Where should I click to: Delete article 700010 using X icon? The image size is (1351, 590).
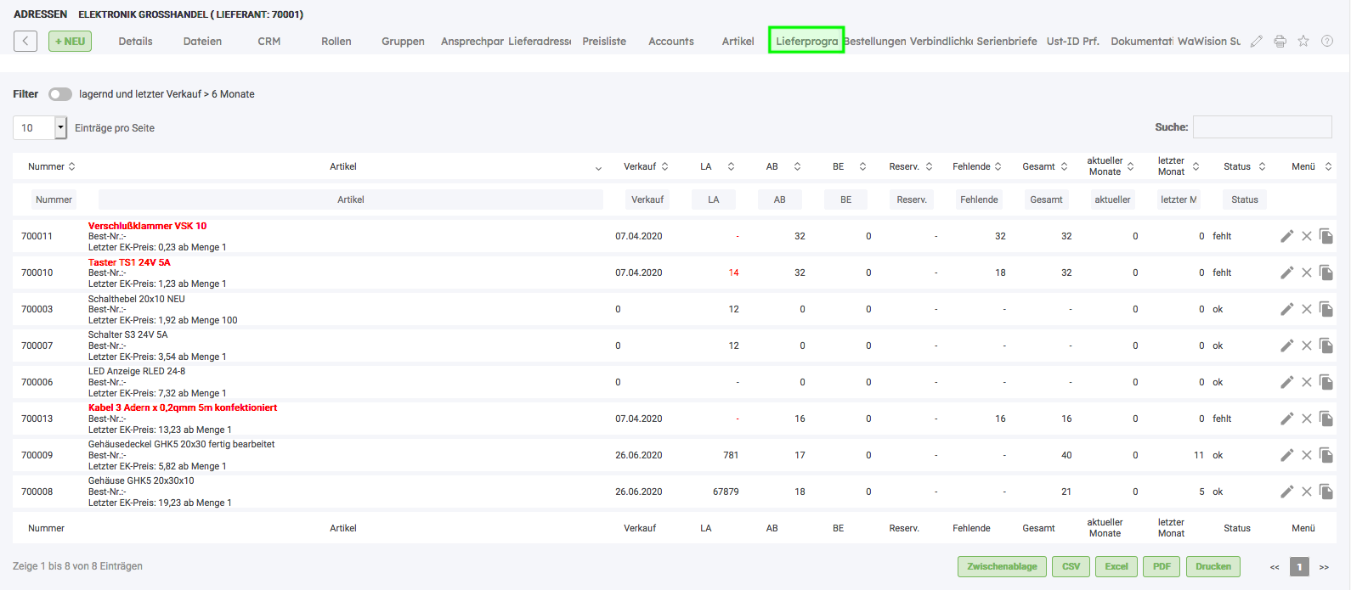1307,273
